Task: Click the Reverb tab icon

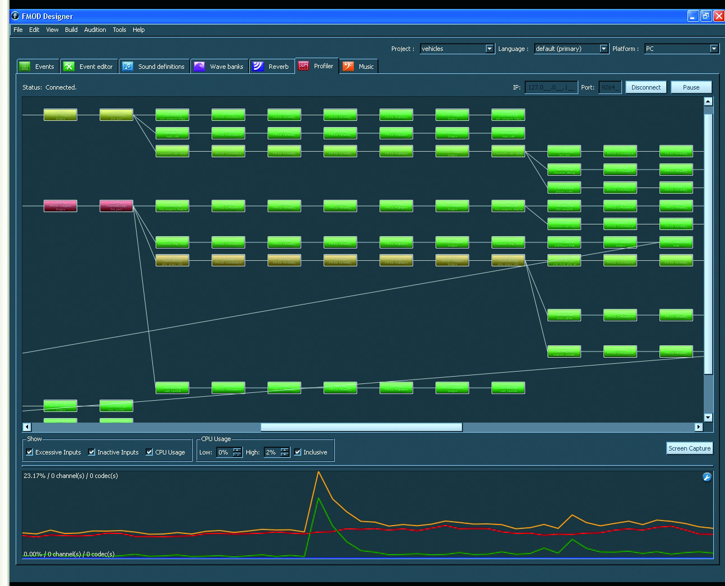Action: pyautogui.click(x=258, y=67)
